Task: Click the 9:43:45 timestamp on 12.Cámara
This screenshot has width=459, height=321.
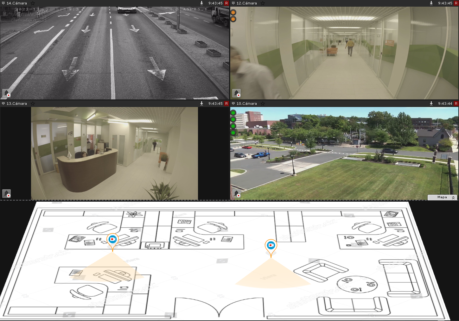Action: (x=445, y=3)
